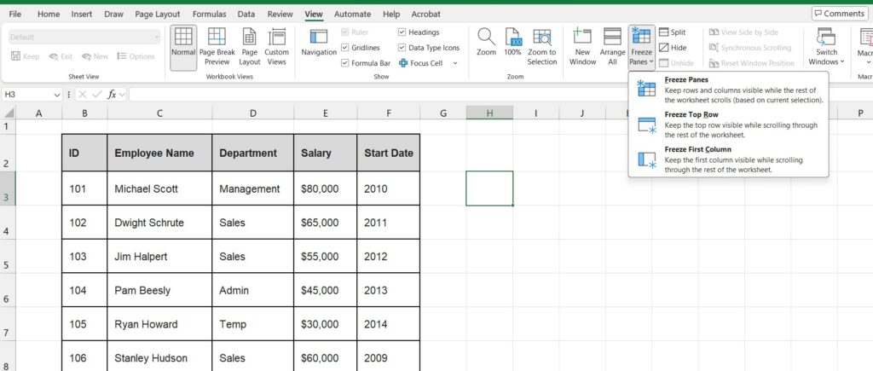Image resolution: width=873 pixels, height=371 pixels.
Task: Click Split window option
Action: (672, 32)
